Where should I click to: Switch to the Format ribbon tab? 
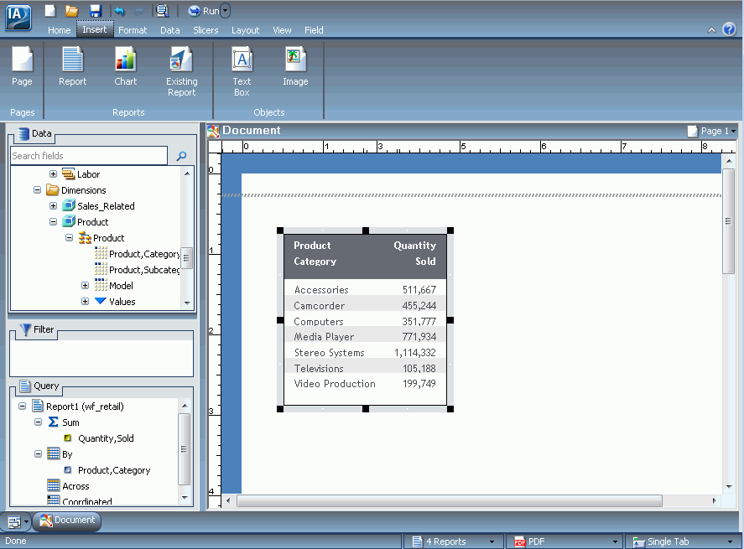pyautogui.click(x=133, y=30)
